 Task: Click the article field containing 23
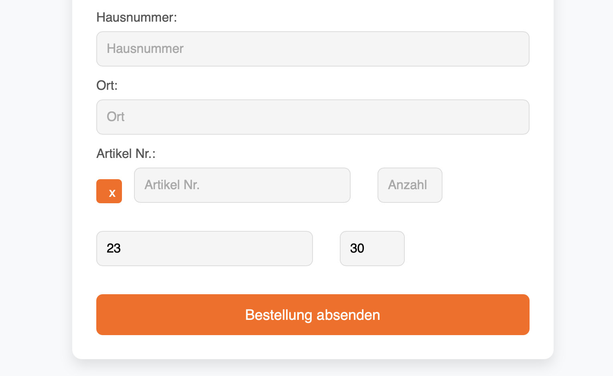pyautogui.click(x=204, y=249)
